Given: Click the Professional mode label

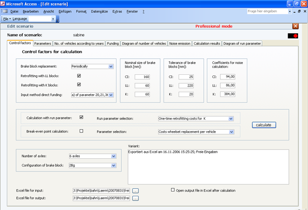Looking at the screenshot, I should [214, 26].
